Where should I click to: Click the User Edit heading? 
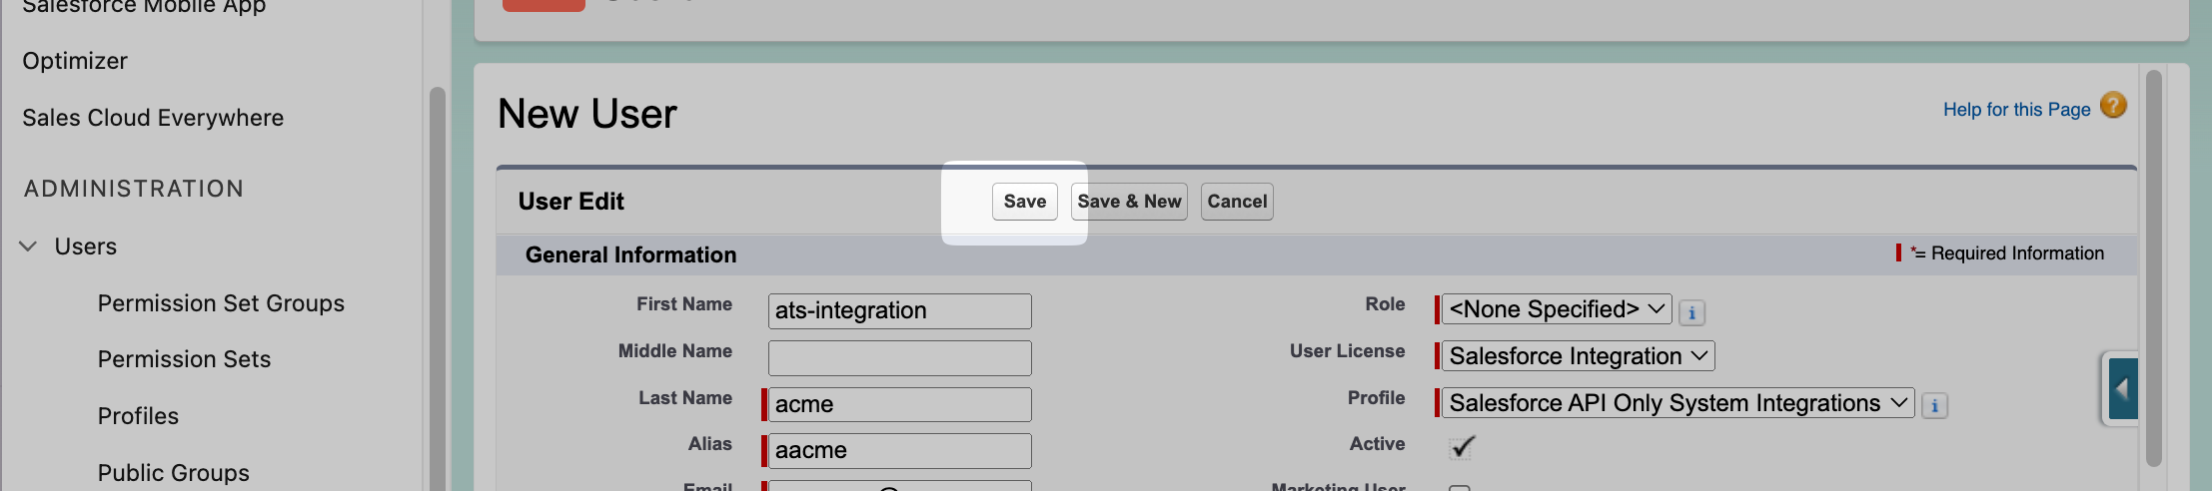(570, 202)
